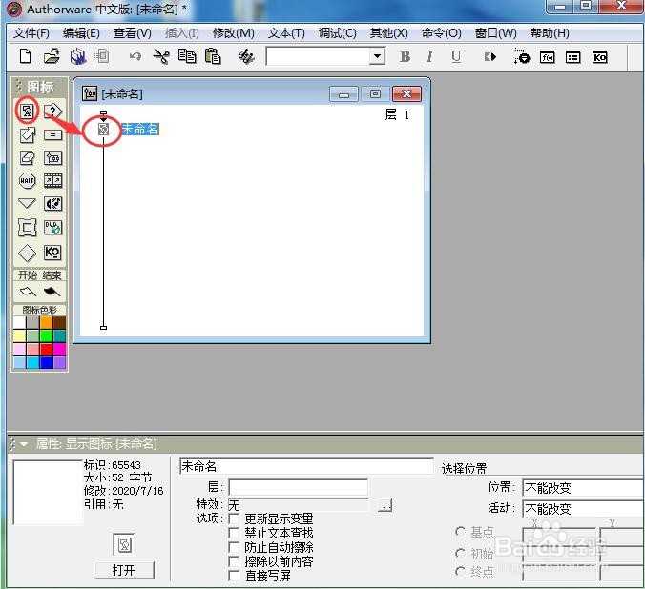
Task: Select 未命名 label on flowline
Action: pyautogui.click(x=140, y=129)
